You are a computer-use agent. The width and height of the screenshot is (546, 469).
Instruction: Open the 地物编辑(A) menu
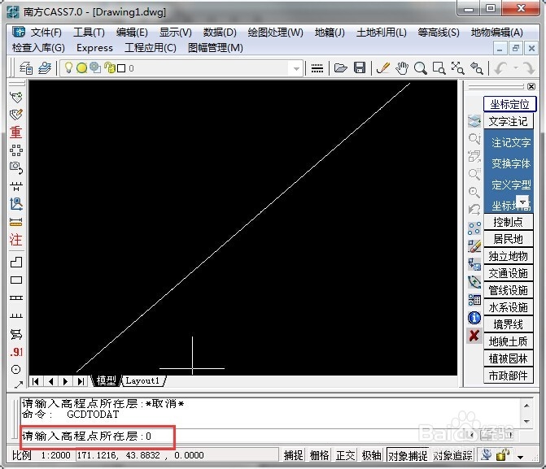tap(496, 33)
